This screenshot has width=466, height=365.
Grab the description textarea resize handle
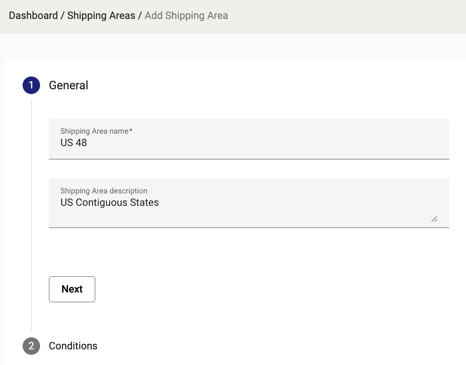pyautogui.click(x=434, y=219)
